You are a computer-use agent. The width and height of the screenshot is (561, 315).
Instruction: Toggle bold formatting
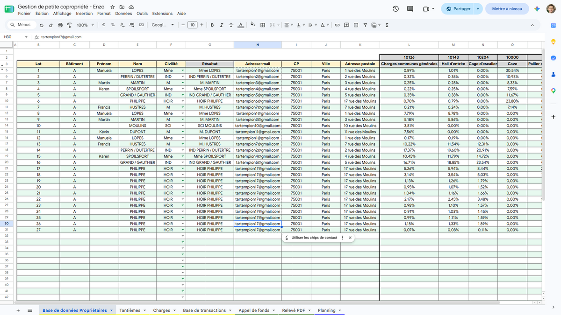click(212, 25)
